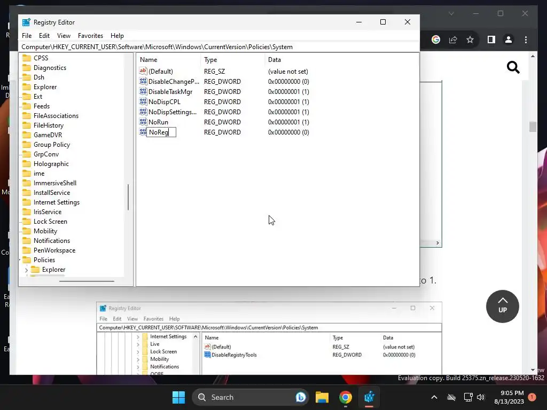Select the DisableChangeP... DWORD icon
547x410 pixels.
143,81
